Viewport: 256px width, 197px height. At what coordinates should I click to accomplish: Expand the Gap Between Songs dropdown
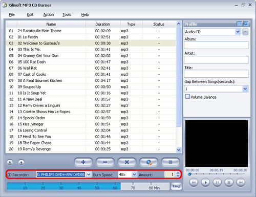pos(245,89)
